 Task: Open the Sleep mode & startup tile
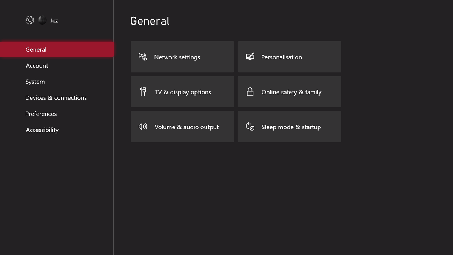coord(289,127)
